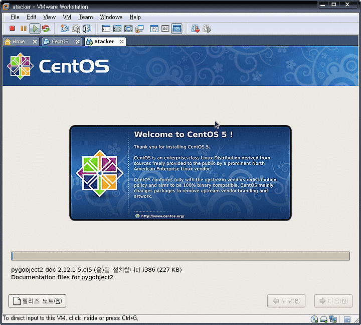Click the CD/DVD drive status icon

pyautogui.click(x=314, y=319)
